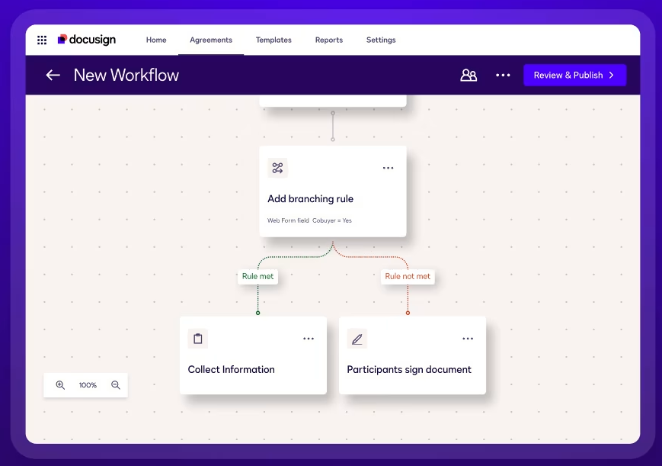This screenshot has height=466, width=662.
Task: Go to the Reports tab
Action: (328, 40)
